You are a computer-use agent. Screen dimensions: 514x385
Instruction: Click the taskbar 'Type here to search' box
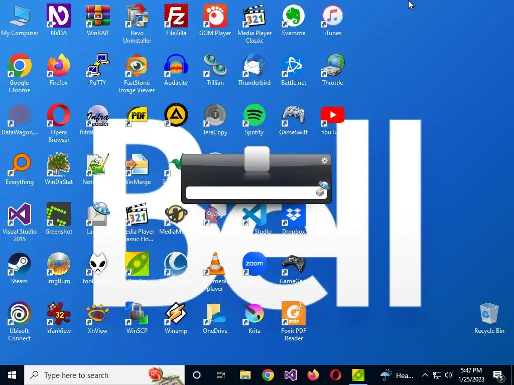[x=104, y=375]
